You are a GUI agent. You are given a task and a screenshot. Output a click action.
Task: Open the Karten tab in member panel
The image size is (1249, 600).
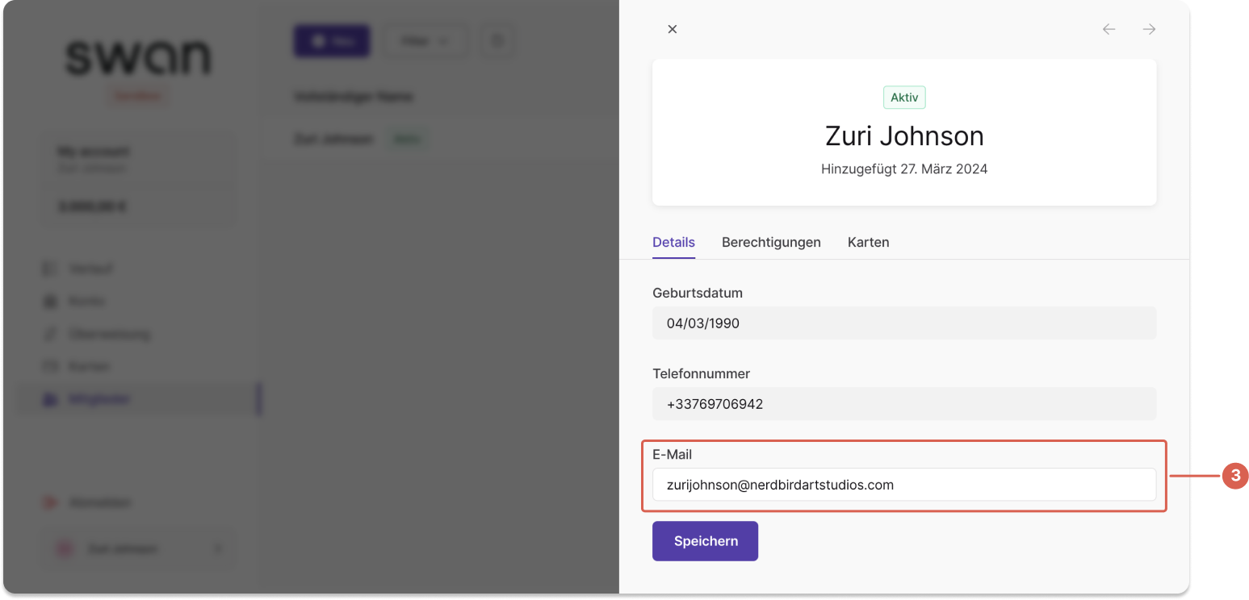coord(869,242)
